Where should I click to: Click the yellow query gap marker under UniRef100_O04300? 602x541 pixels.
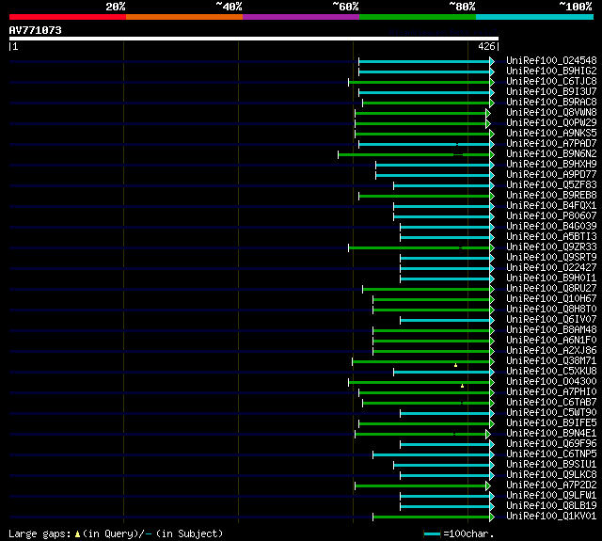pyautogui.click(x=462, y=386)
